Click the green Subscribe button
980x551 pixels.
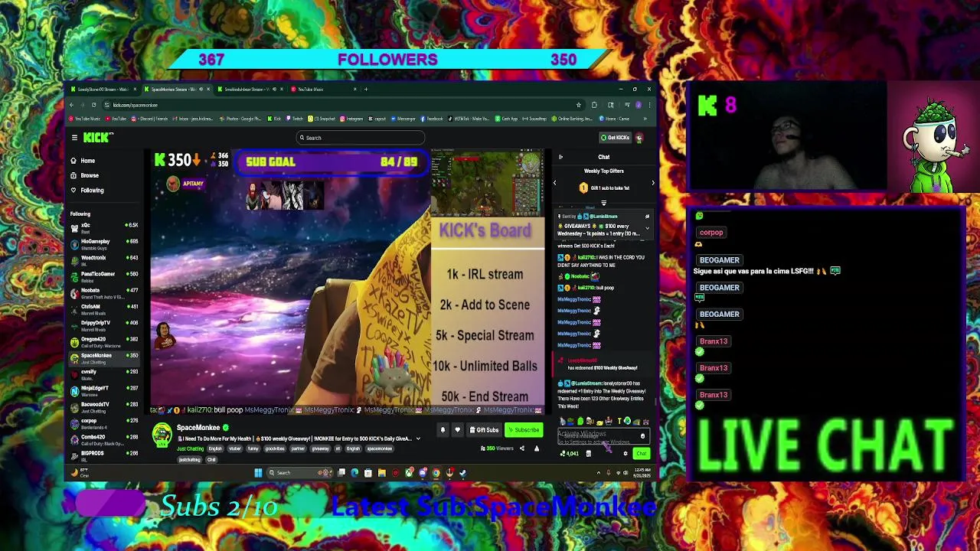pos(524,430)
